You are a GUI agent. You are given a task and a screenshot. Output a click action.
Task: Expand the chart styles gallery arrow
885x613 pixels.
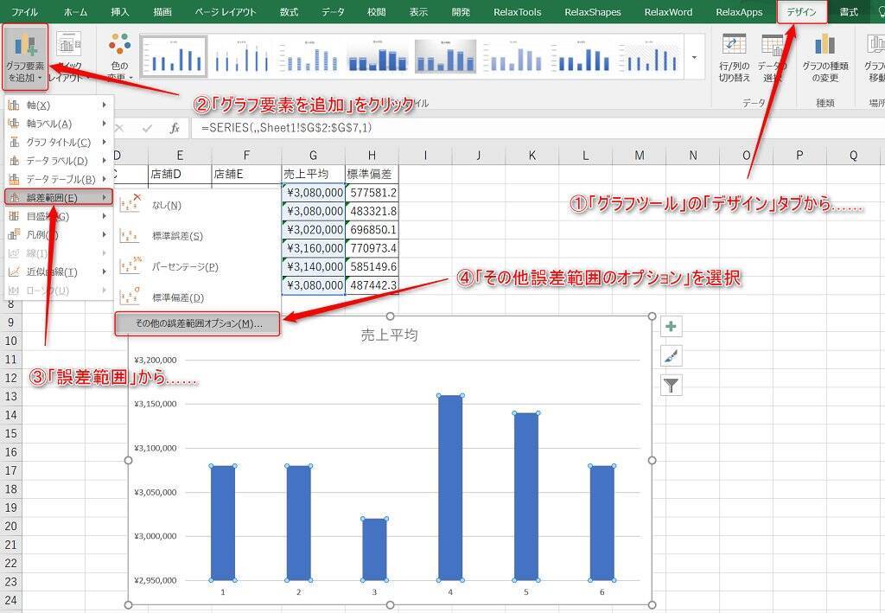pos(694,57)
